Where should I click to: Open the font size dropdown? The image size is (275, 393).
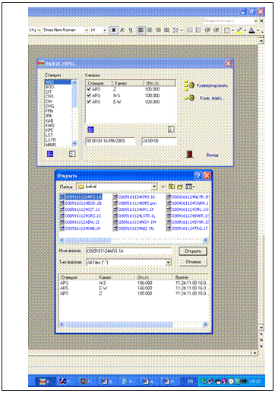point(104,30)
